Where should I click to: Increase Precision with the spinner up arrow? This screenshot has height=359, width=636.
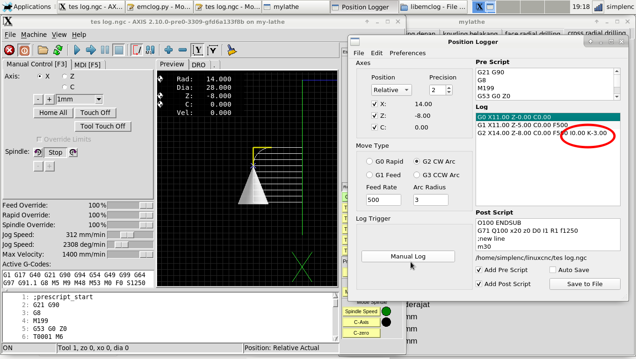coord(449,87)
